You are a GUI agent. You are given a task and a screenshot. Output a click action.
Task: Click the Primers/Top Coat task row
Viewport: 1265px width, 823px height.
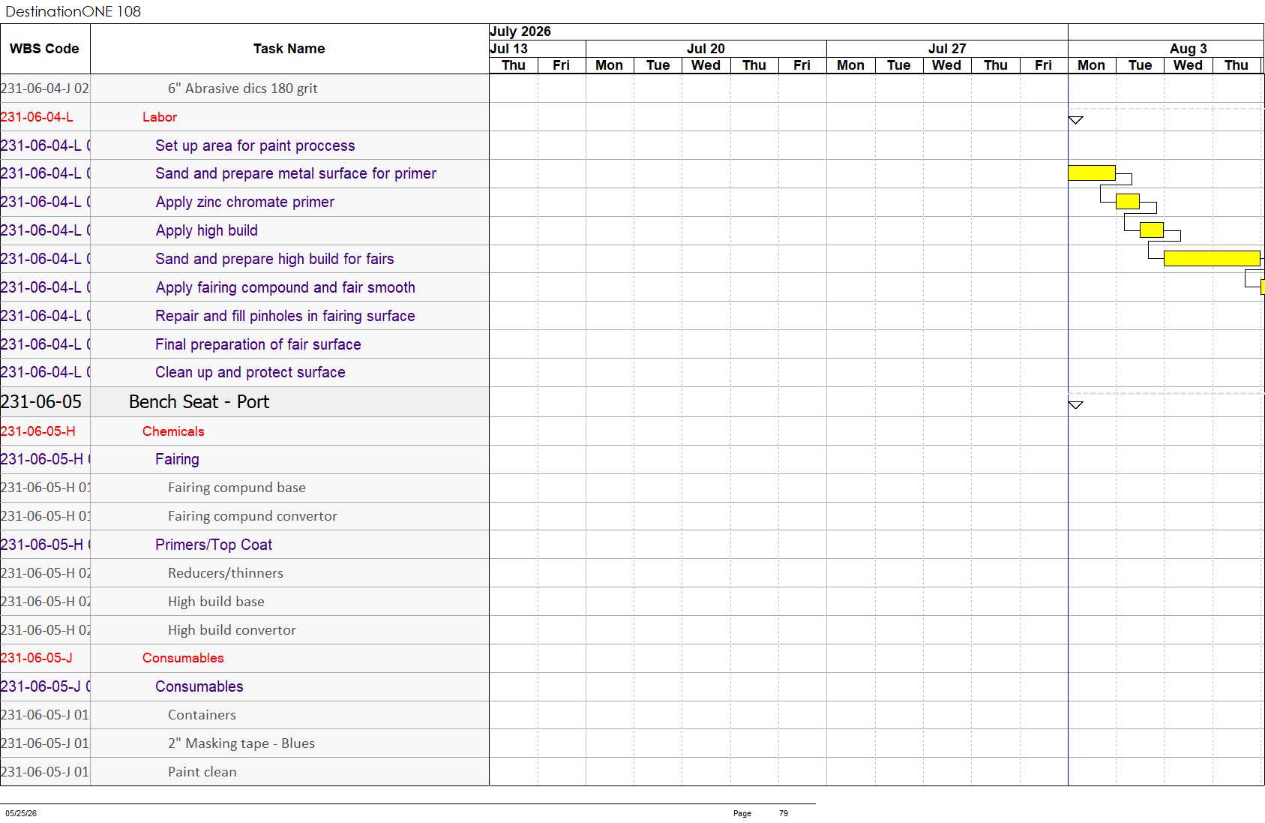244,545
